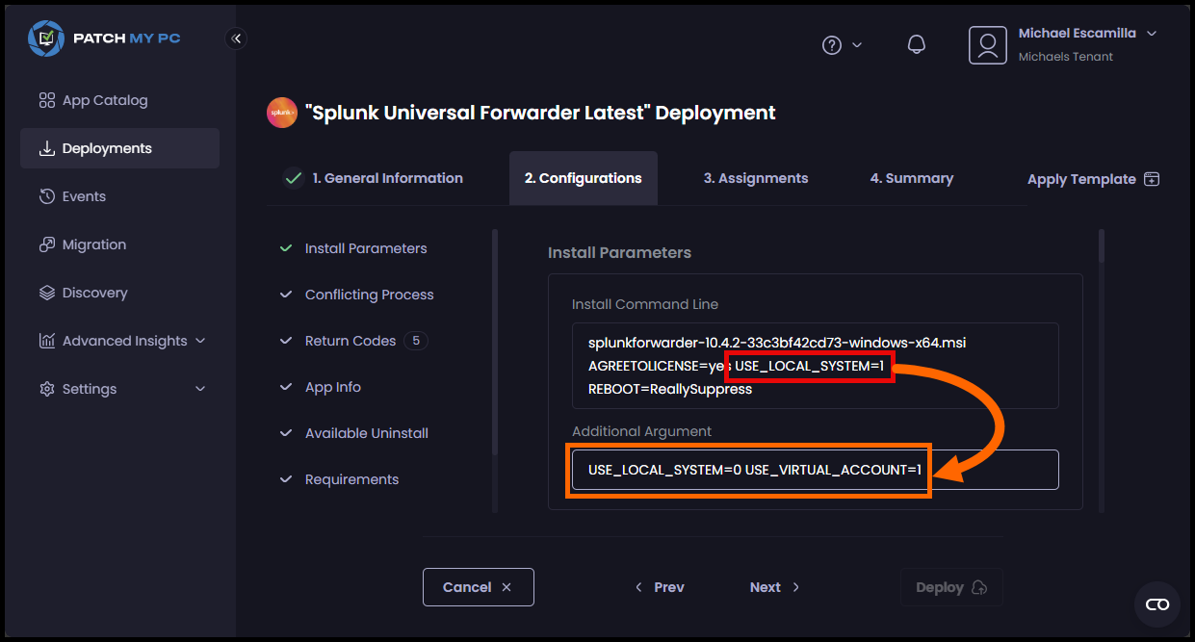Click the App Catalog grid icon
This screenshot has width=1195, height=642.
coord(46,100)
